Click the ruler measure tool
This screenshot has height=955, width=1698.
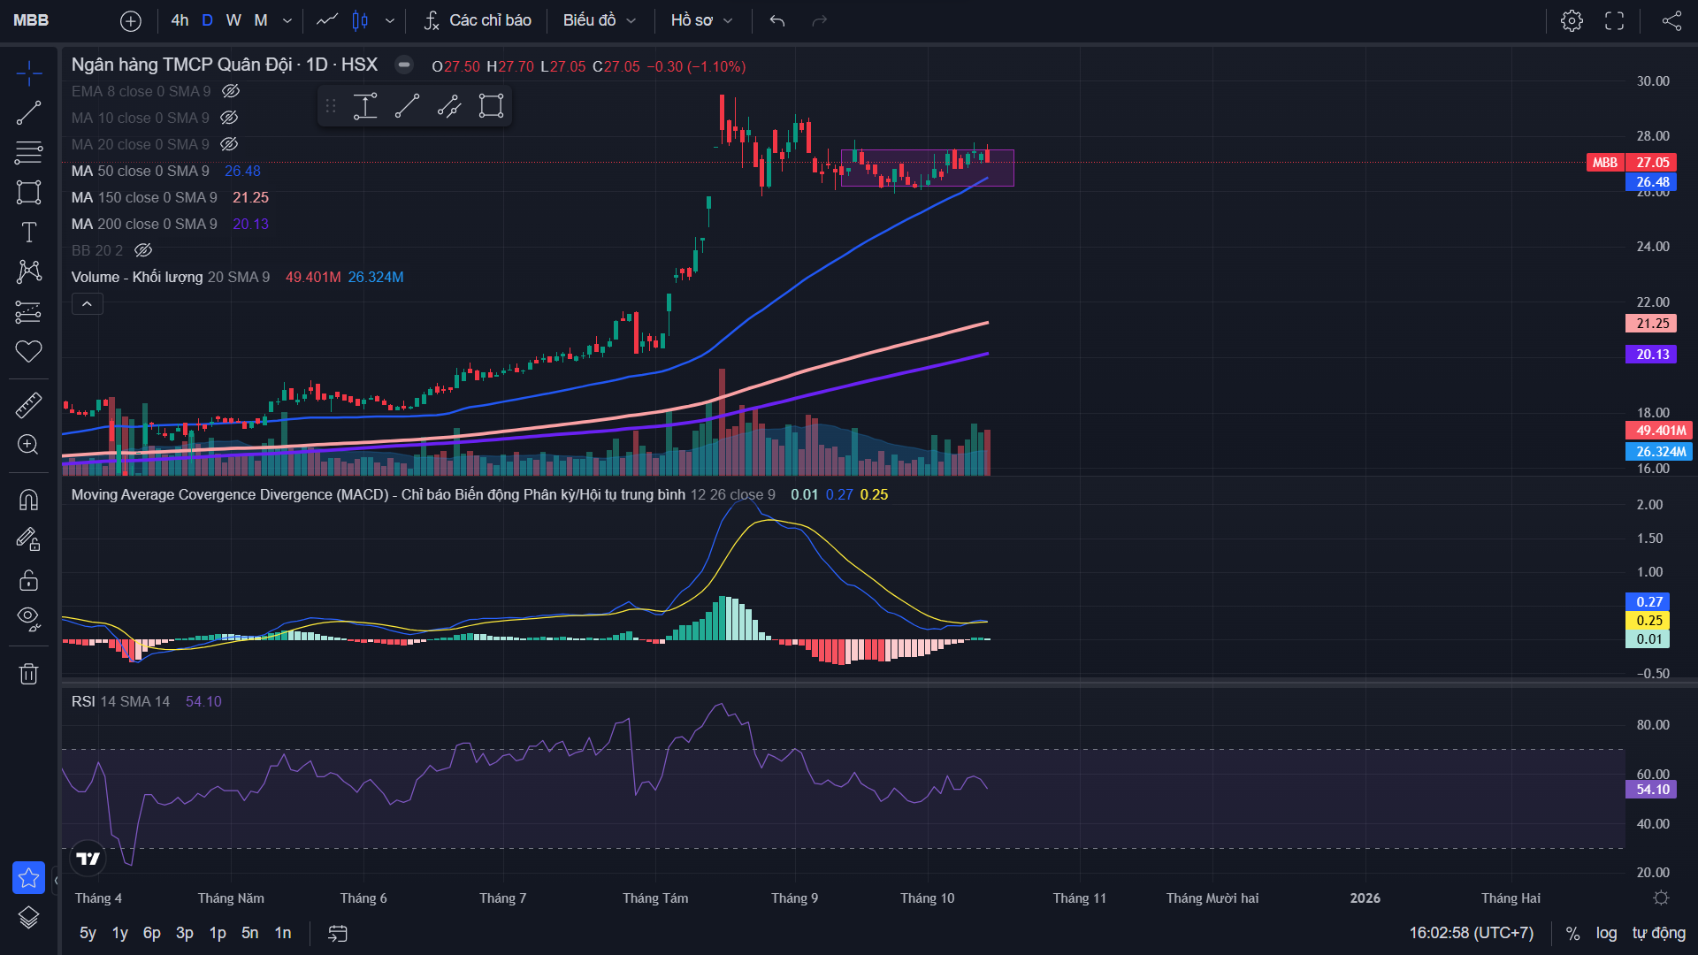point(28,405)
